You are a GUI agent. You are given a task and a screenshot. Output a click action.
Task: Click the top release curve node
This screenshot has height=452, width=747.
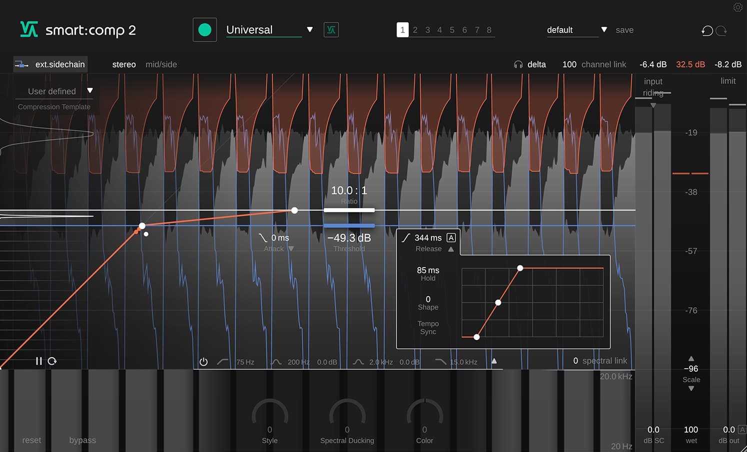coord(520,268)
